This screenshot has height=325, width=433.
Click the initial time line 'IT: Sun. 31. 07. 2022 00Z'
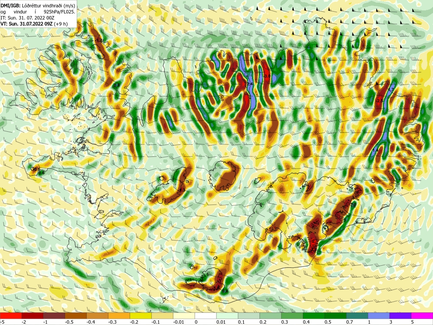pyautogui.click(x=27, y=18)
